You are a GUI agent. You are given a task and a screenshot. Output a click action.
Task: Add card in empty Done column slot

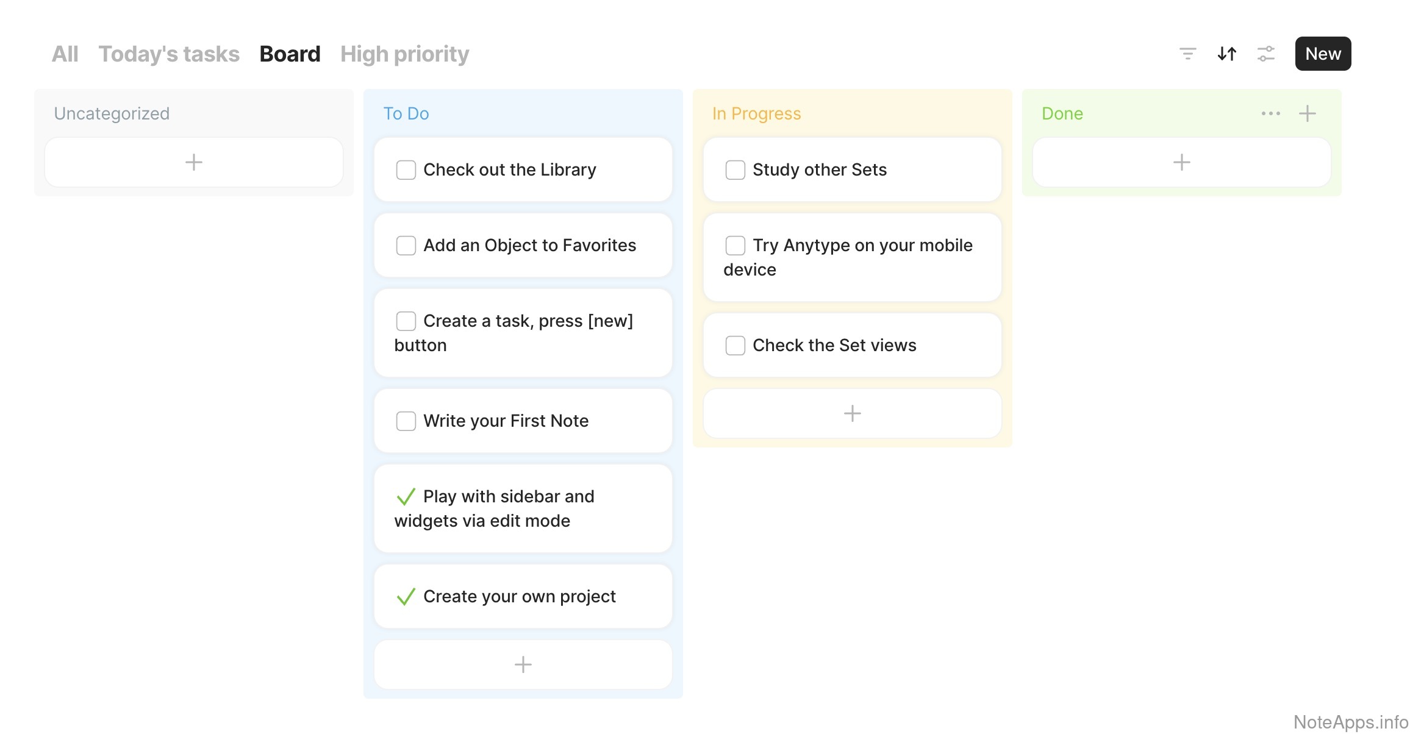point(1181,162)
